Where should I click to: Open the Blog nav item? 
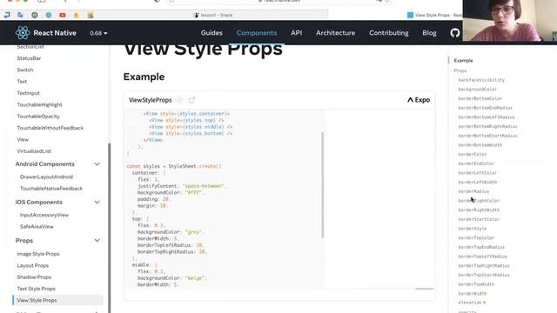(429, 33)
